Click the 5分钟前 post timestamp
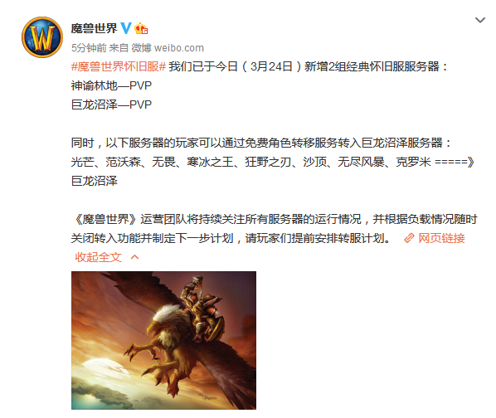 pyautogui.click(x=89, y=48)
